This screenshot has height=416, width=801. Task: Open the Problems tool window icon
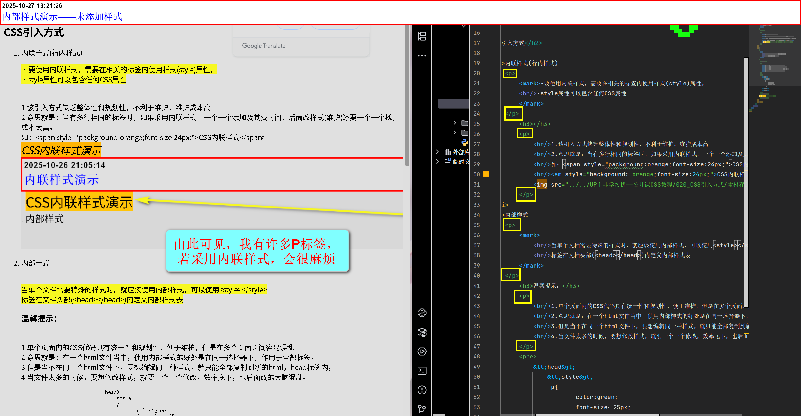pyautogui.click(x=422, y=390)
